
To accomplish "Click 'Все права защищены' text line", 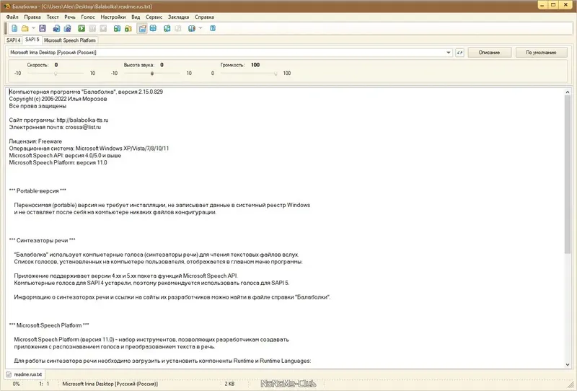I will (38, 106).
